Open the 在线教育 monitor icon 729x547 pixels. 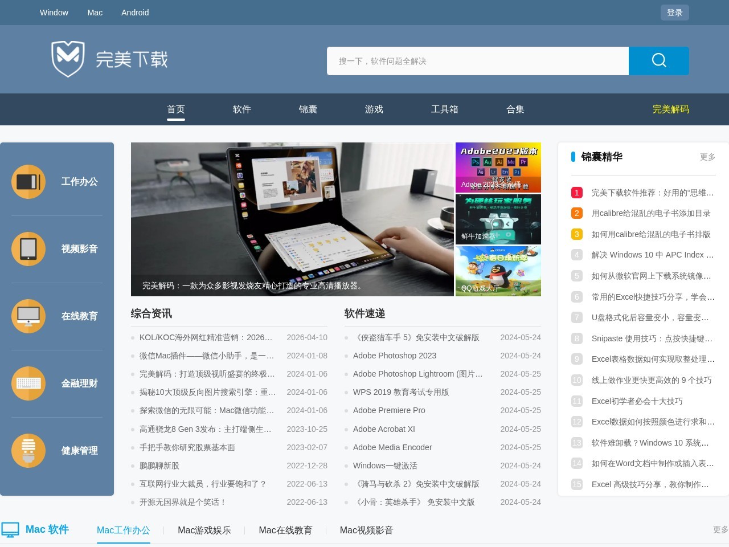point(28,316)
